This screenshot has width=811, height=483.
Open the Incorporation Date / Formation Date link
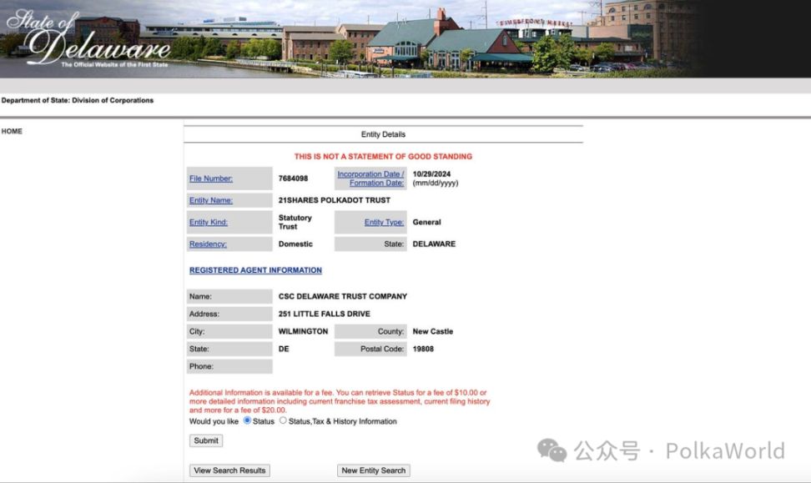pyautogui.click(x=370, y=179)
